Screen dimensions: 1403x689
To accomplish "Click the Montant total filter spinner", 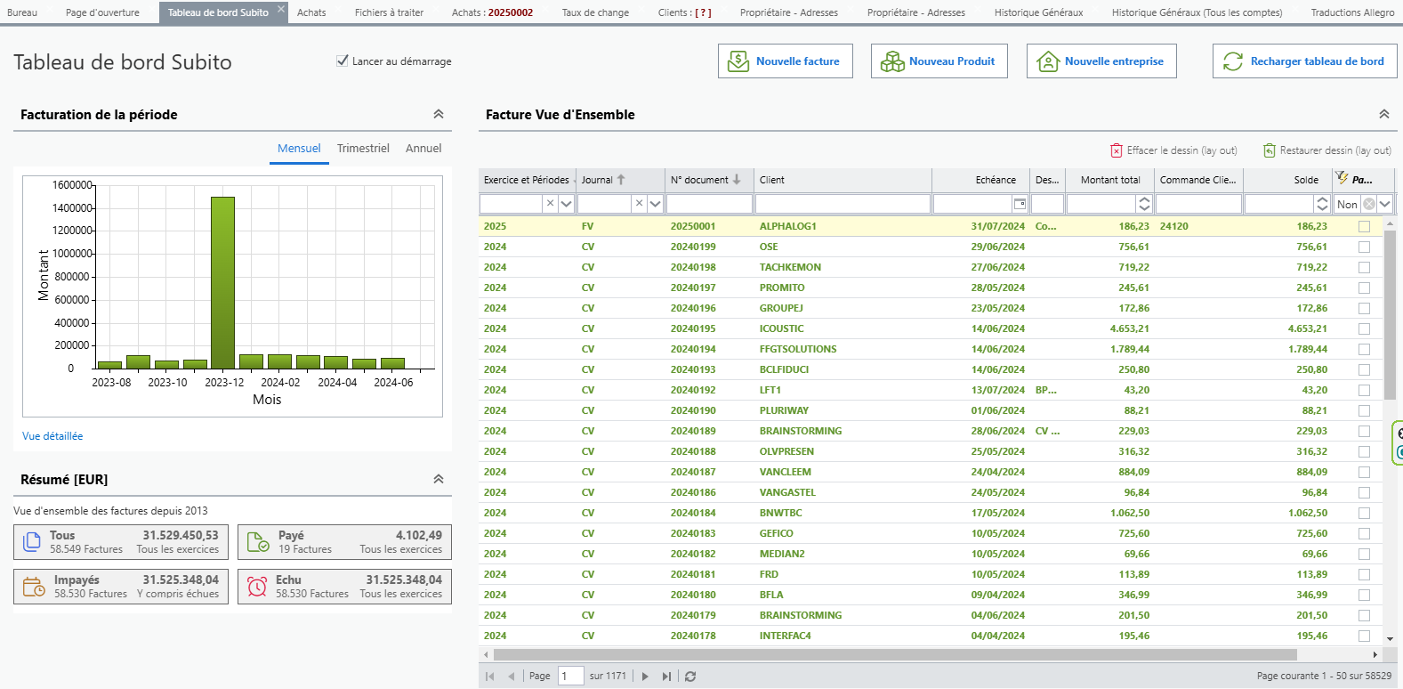I will (1145, 204).
